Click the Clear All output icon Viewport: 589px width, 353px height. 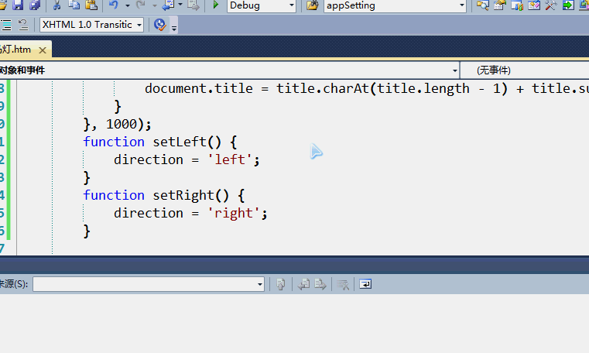tap(343, 284)
